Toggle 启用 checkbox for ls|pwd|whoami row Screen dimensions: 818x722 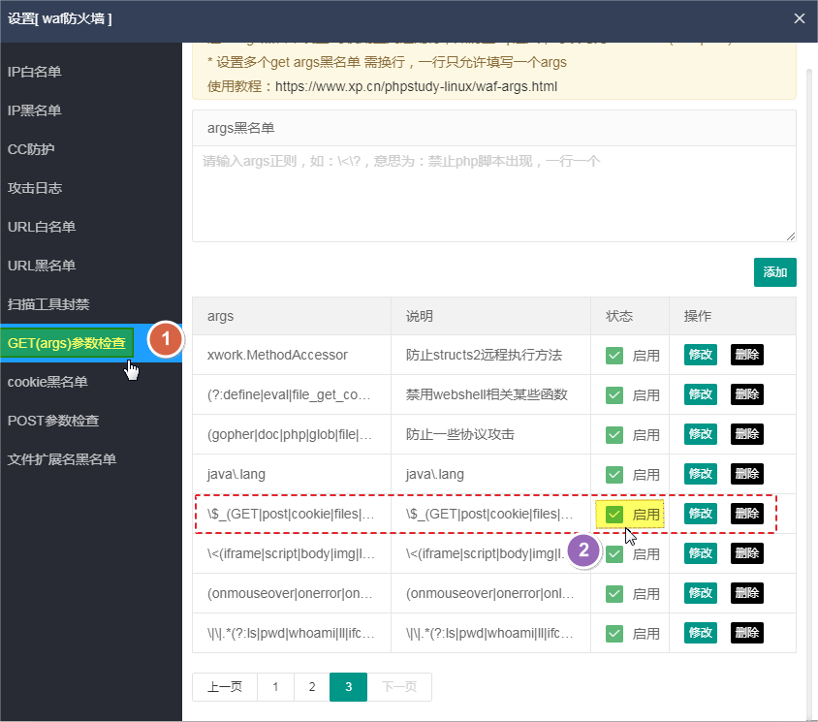click(614, 633)
